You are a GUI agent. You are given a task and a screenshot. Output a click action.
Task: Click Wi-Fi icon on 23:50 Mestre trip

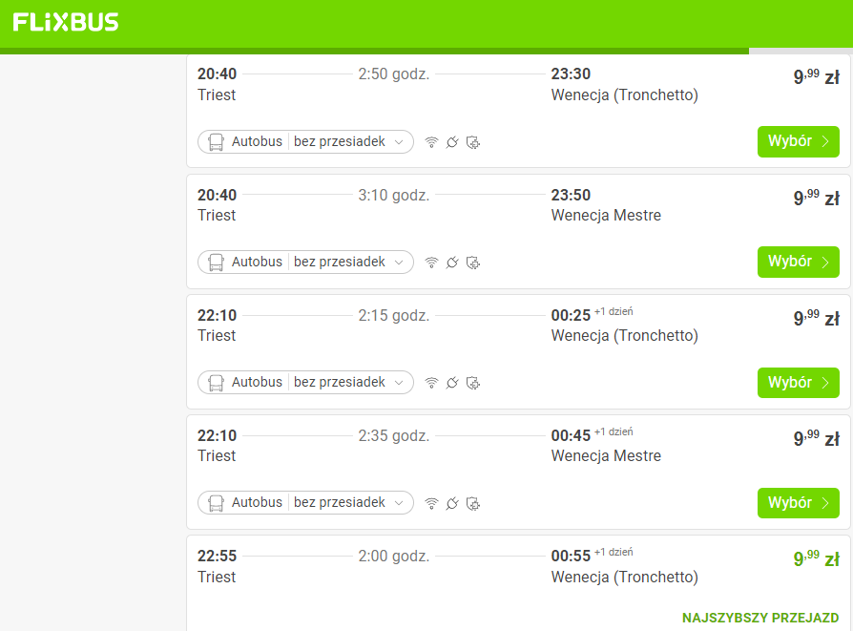[x=431, y=263]
